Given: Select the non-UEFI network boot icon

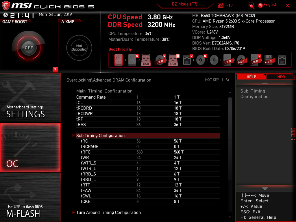Looking at the screenshot, I should point(282,60).
